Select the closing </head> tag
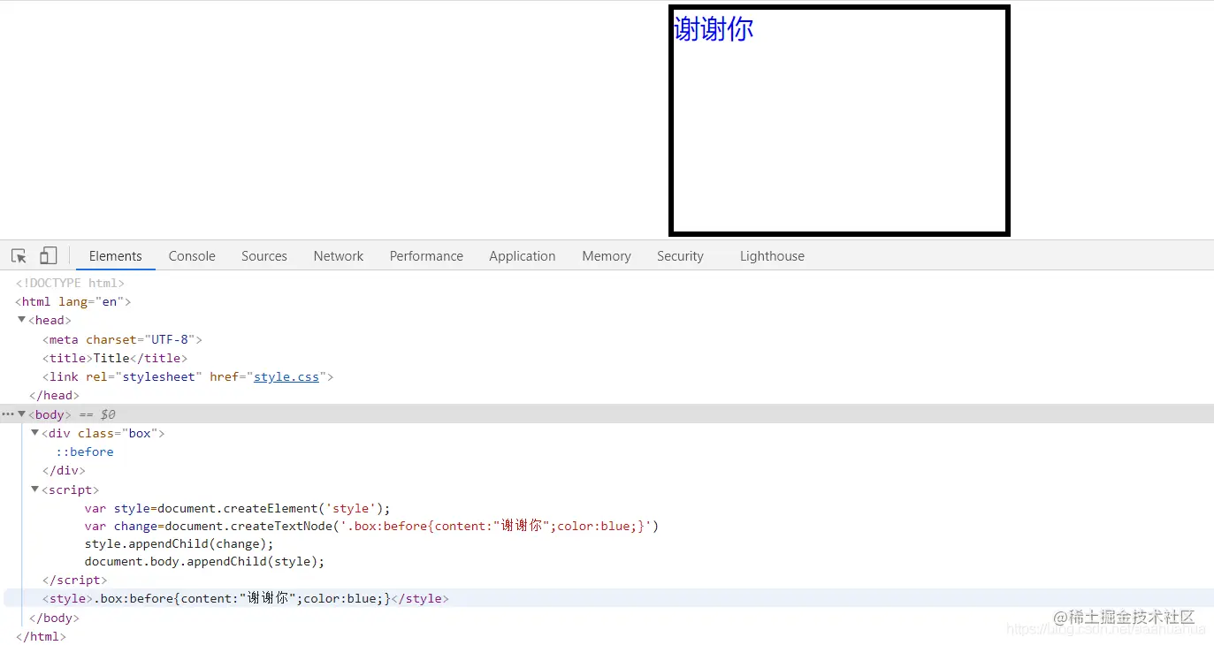The height and width of the screenshot is (645, 1214). [54, 395]
